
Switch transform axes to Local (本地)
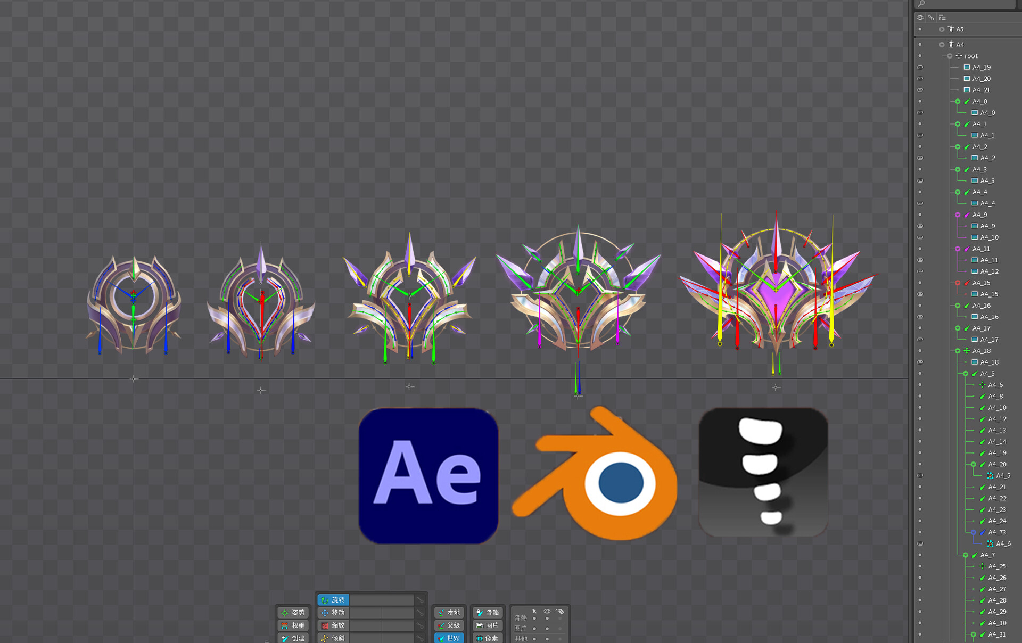click(x=449, y=613)
